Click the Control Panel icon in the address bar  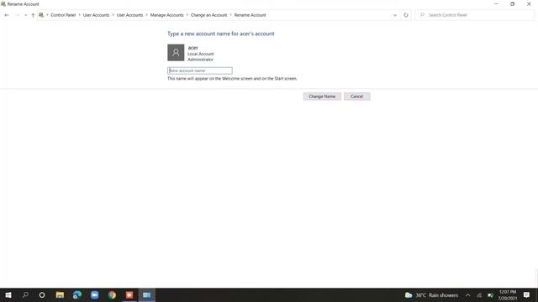(x=41, y=15)
